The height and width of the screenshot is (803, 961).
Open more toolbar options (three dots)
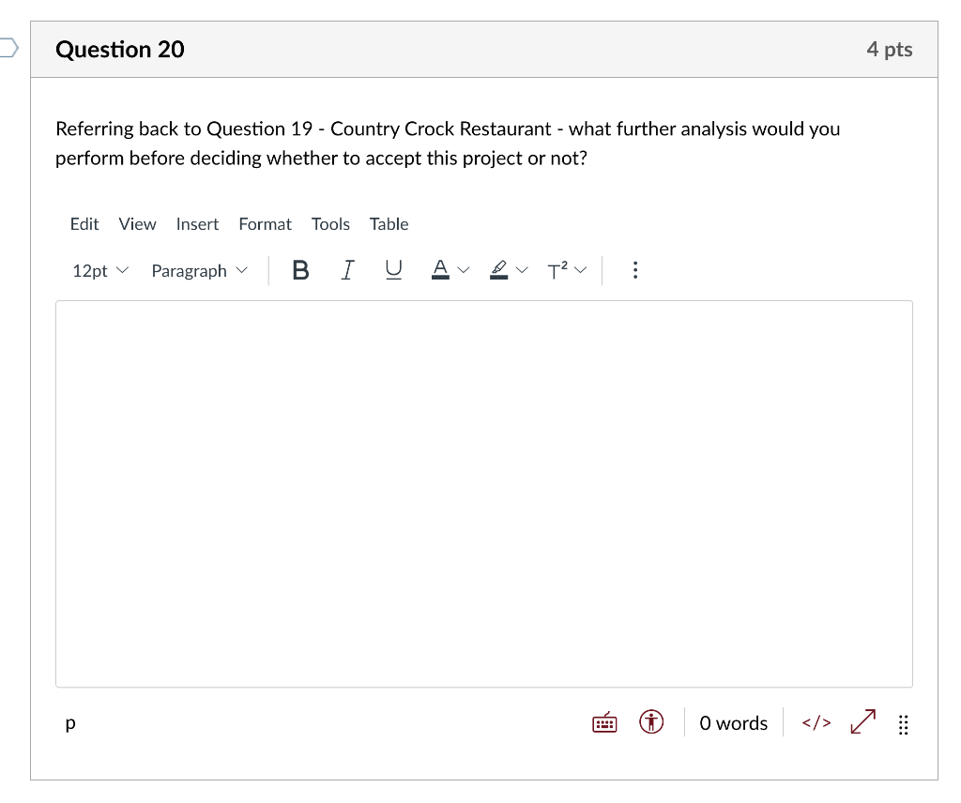point(635,270)
